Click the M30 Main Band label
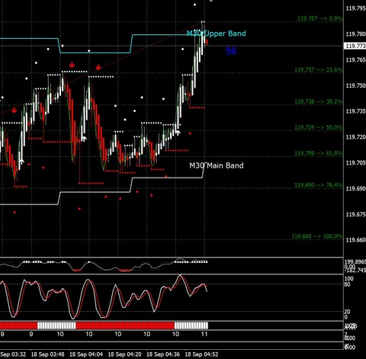The height and width of the screenshot is (359, 366). coord(217,165)
